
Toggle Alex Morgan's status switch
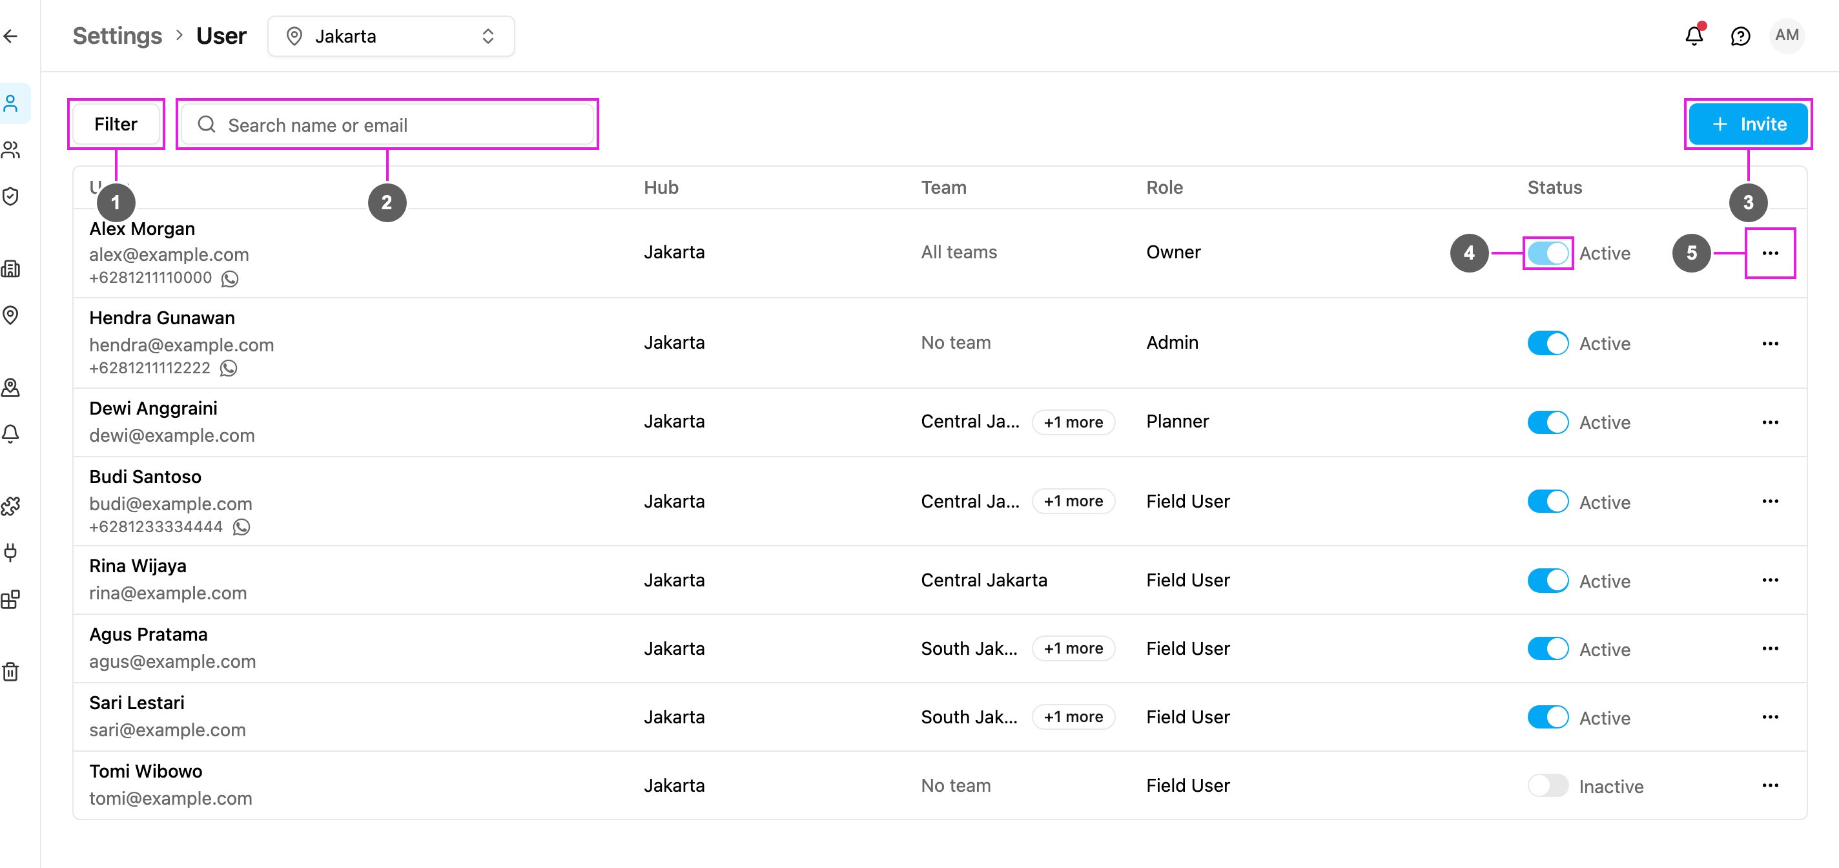(x=1548, y=253)
